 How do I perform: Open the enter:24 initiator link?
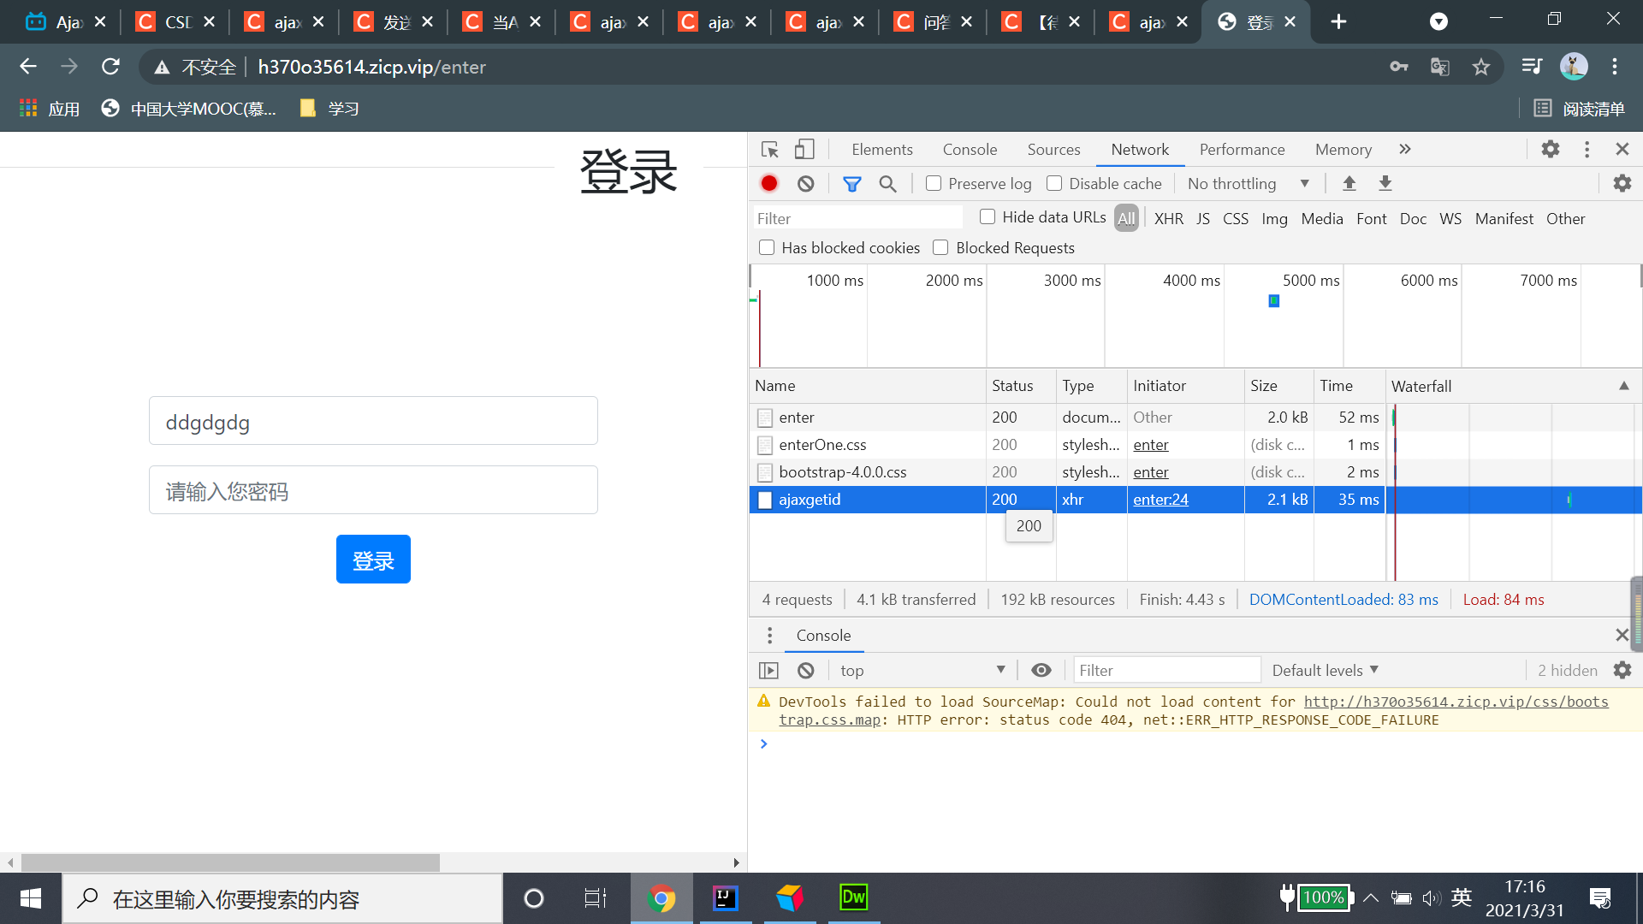[x=1160, y=499]
